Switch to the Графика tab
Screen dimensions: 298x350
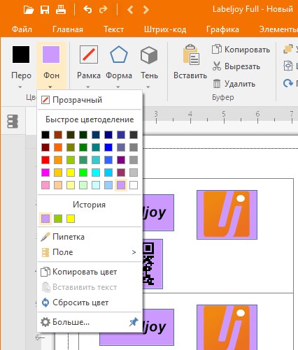[x=222, y=29]
